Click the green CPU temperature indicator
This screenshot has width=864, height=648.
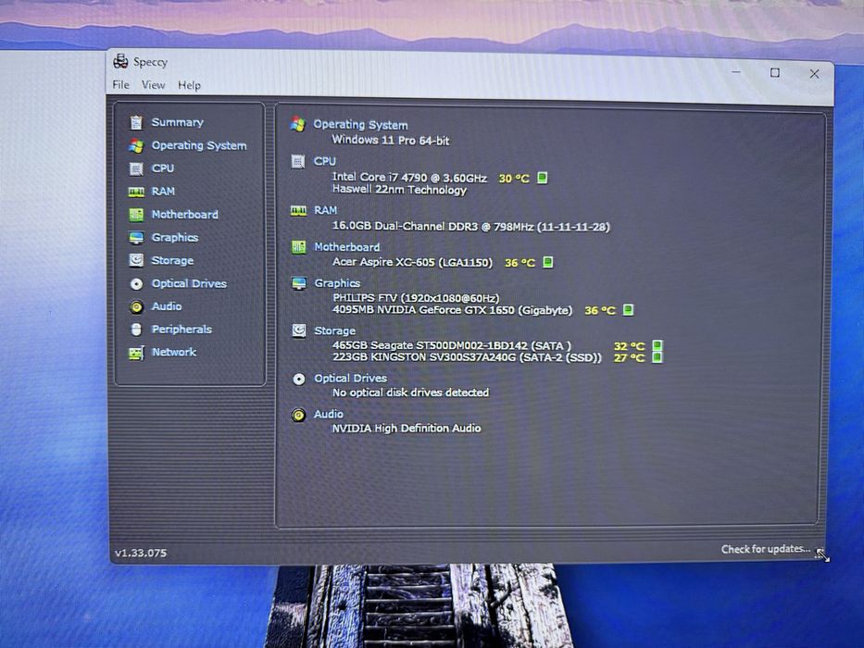(x=543, y=178)
